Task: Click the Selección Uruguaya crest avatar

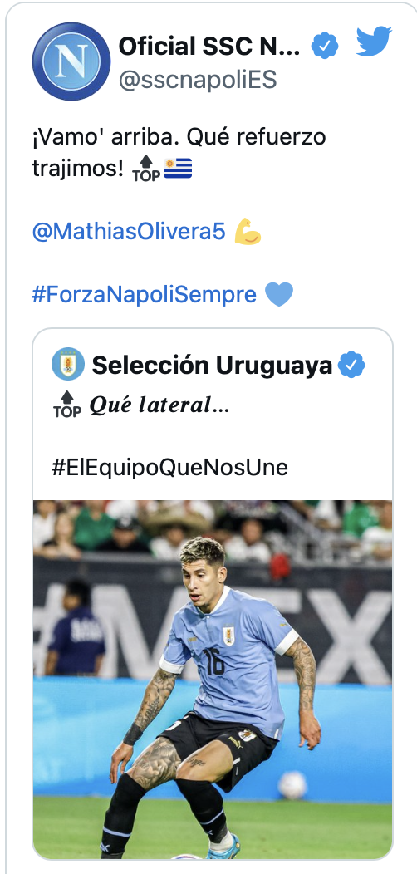Action: pyautogui.click(x=68, y=364)
